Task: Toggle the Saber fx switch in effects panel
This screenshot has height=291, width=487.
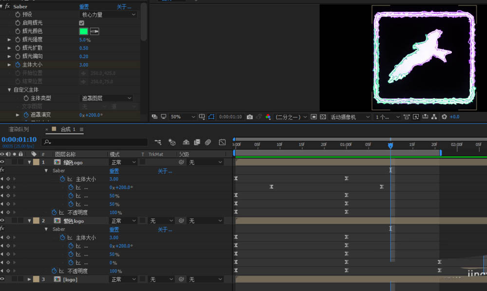Action: 7,6
